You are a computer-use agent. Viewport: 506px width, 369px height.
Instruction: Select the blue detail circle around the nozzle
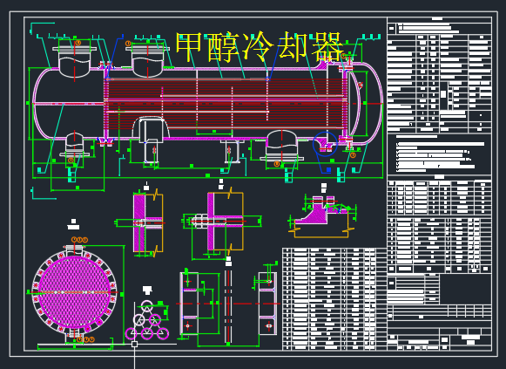click(325, 144)
